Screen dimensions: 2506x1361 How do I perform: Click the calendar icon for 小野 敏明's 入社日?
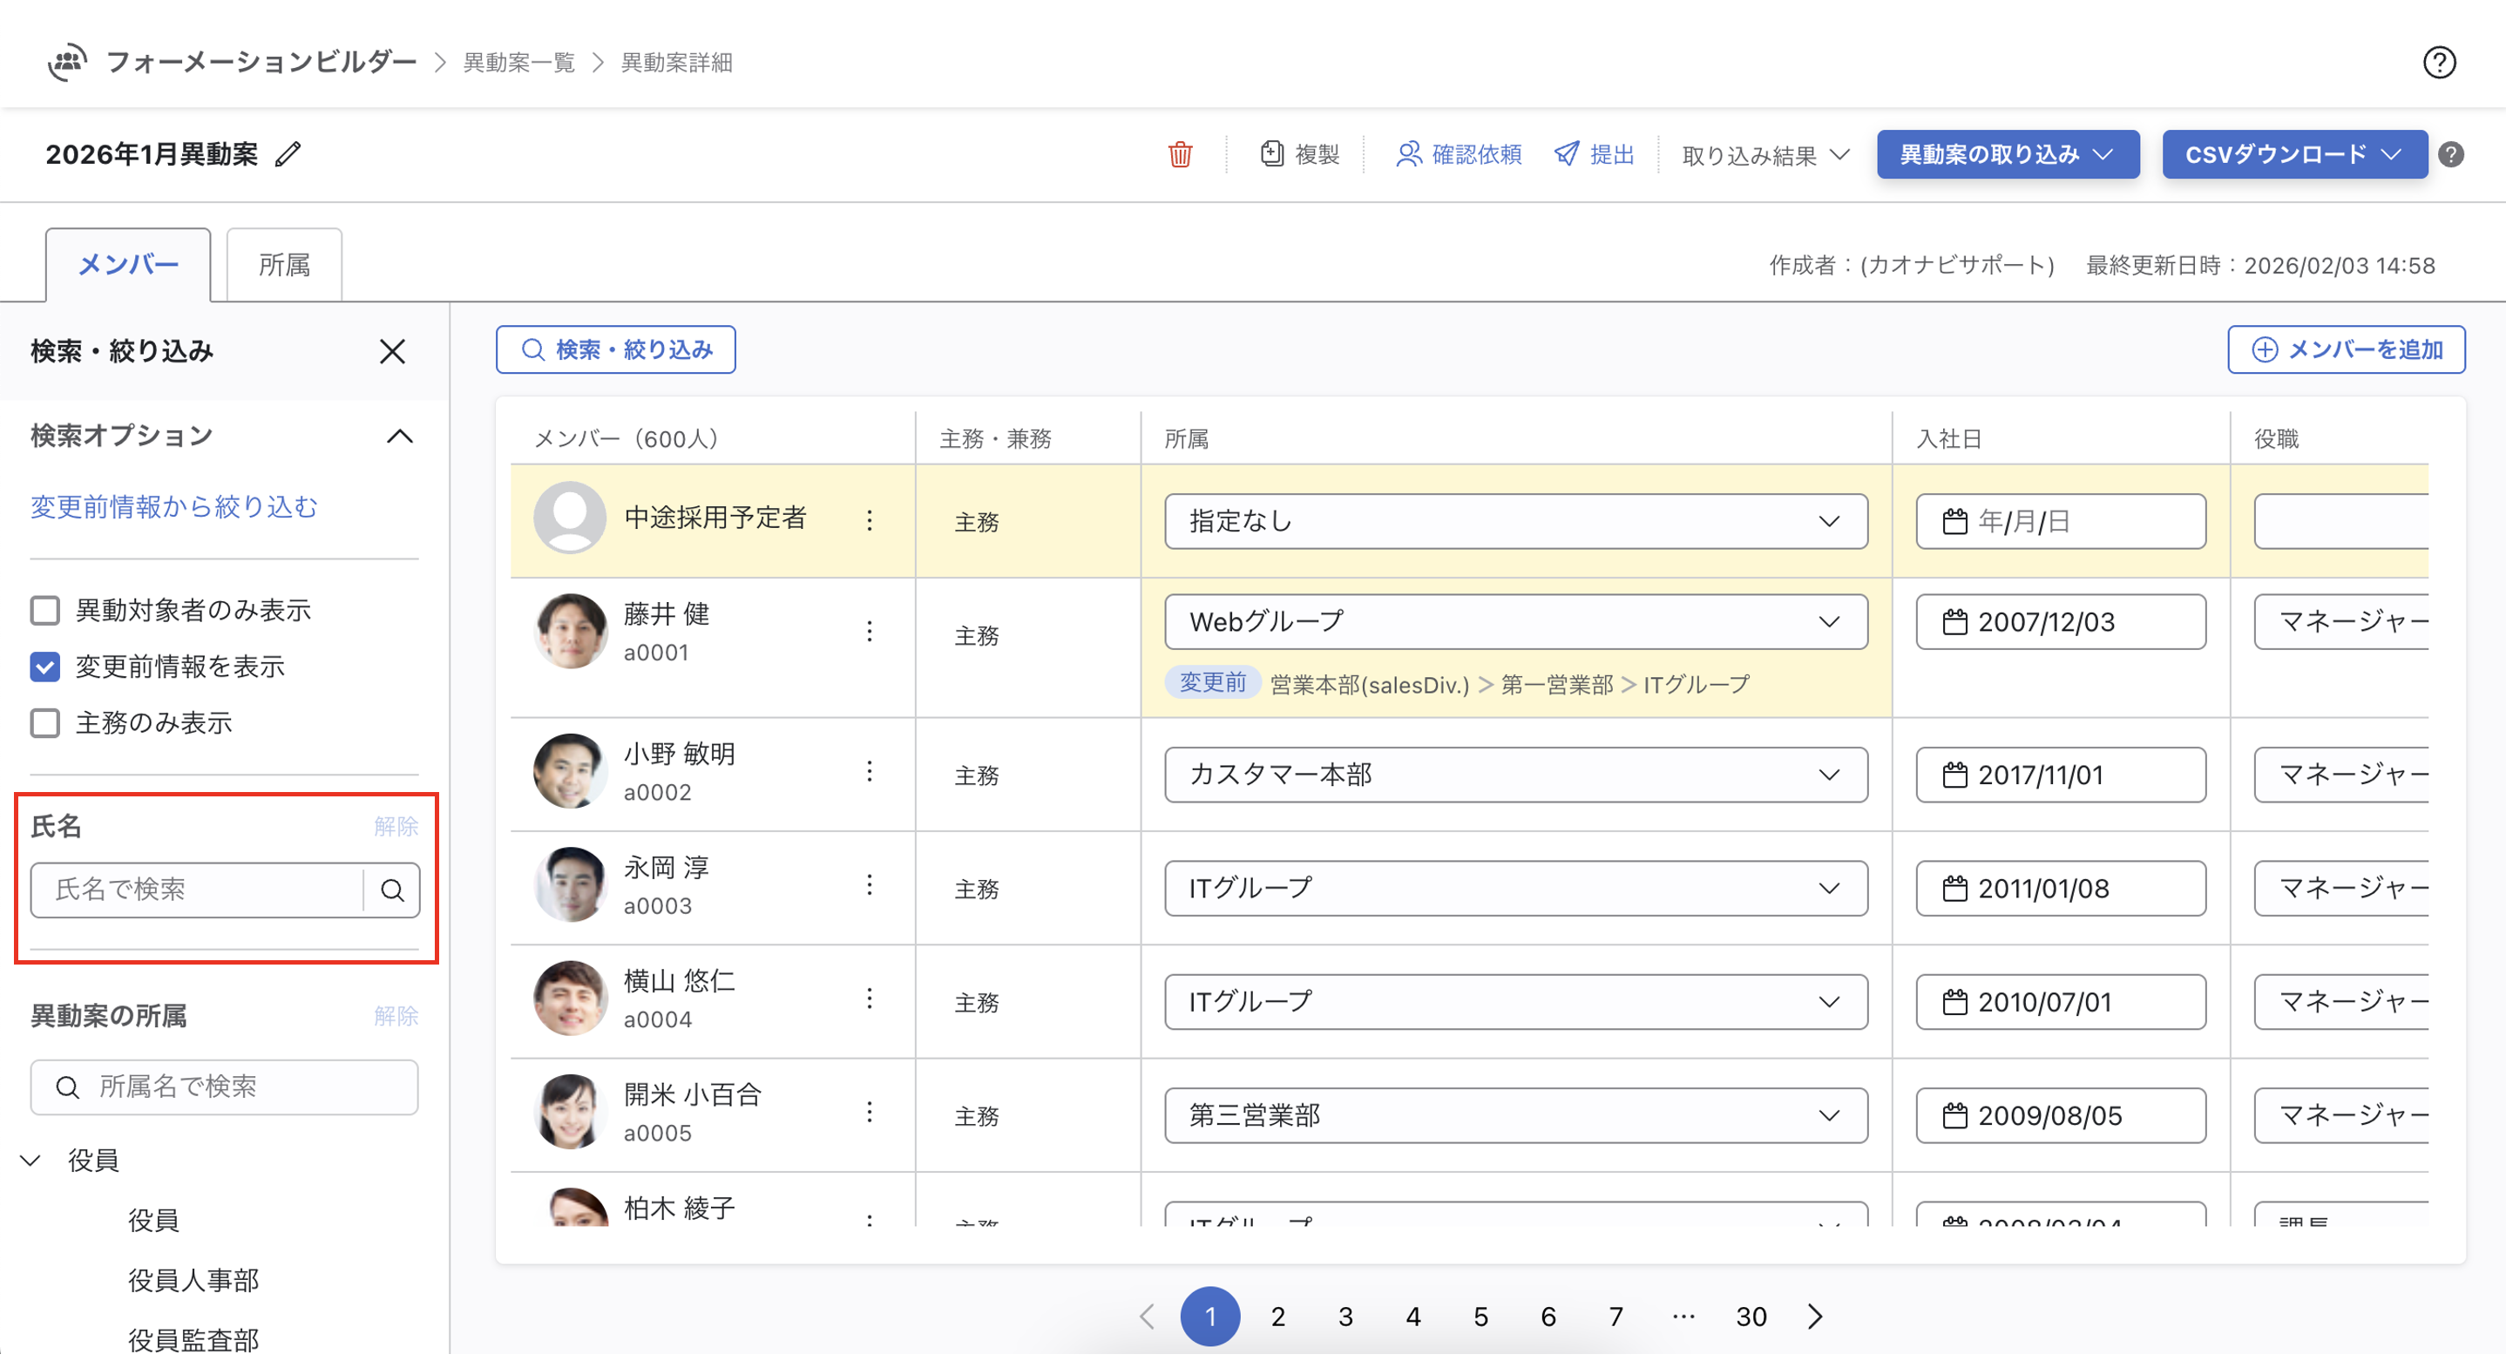pos(1954,776)
